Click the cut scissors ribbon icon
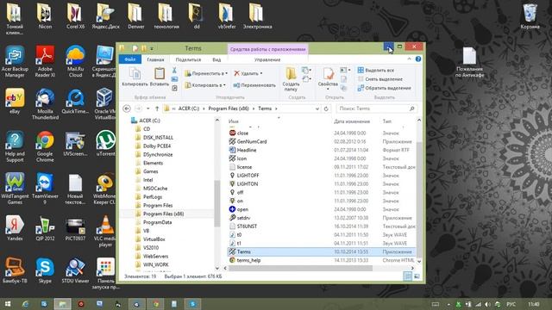The height and width of the screenshot is (310, 552). (174, 71)
